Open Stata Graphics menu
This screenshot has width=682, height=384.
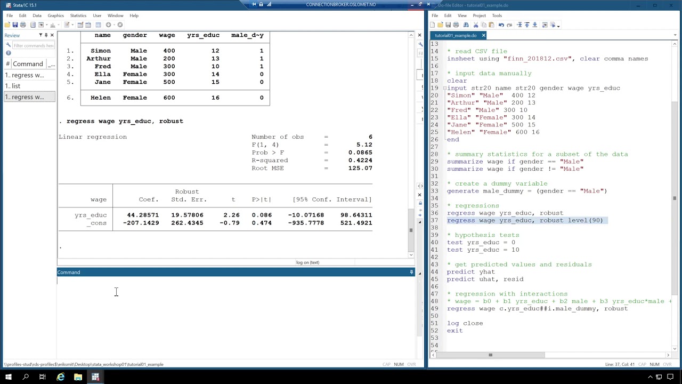pyautogui.click(x=55, y=15)
